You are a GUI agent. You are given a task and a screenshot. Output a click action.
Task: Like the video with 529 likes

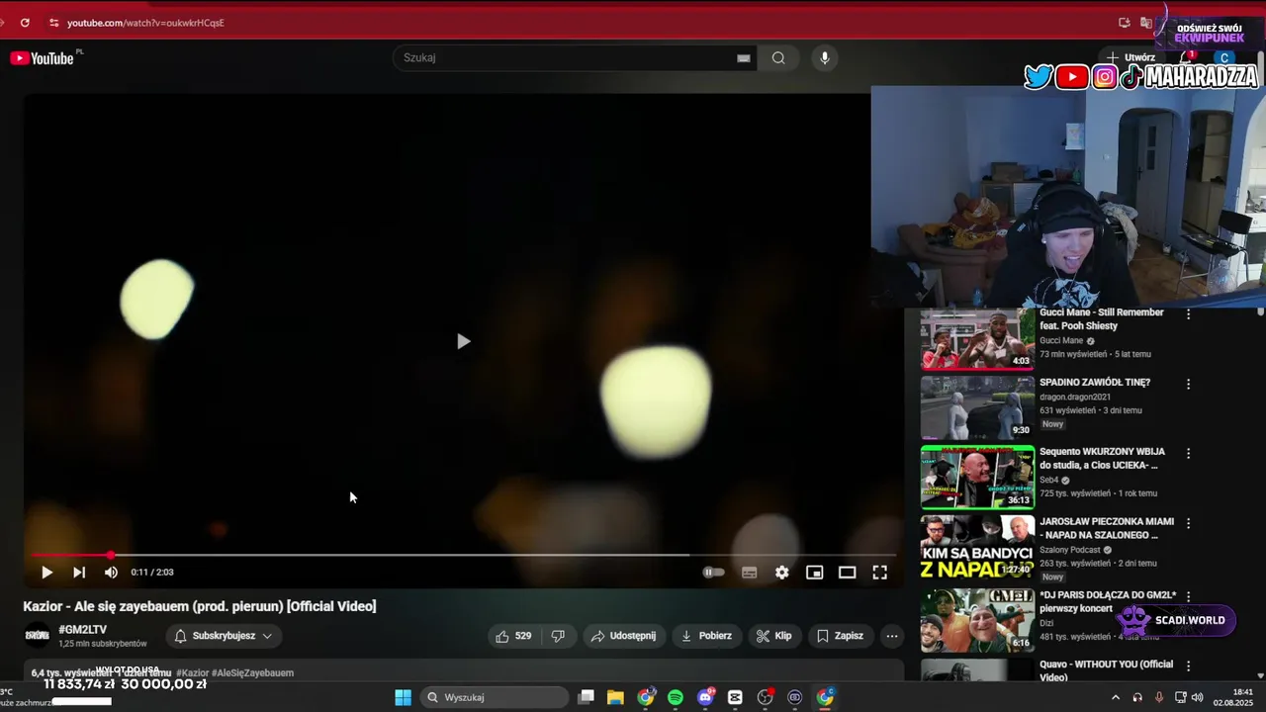[514, 636]
